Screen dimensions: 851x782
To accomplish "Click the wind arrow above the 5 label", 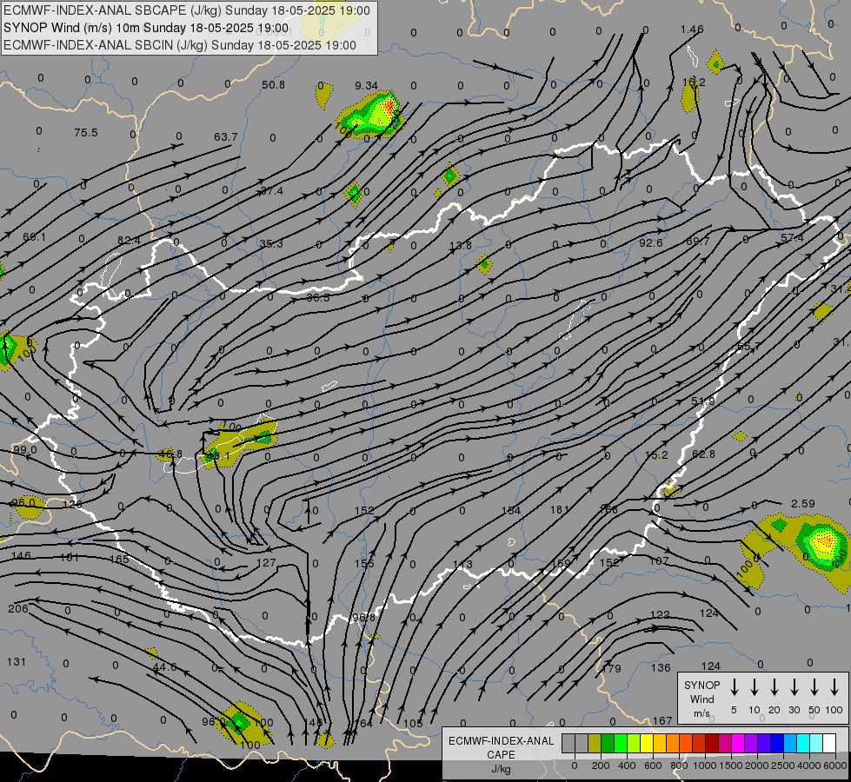I will (735, 686).
